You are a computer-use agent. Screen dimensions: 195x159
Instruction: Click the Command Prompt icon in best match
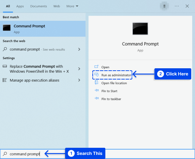[x=7, y=28]
